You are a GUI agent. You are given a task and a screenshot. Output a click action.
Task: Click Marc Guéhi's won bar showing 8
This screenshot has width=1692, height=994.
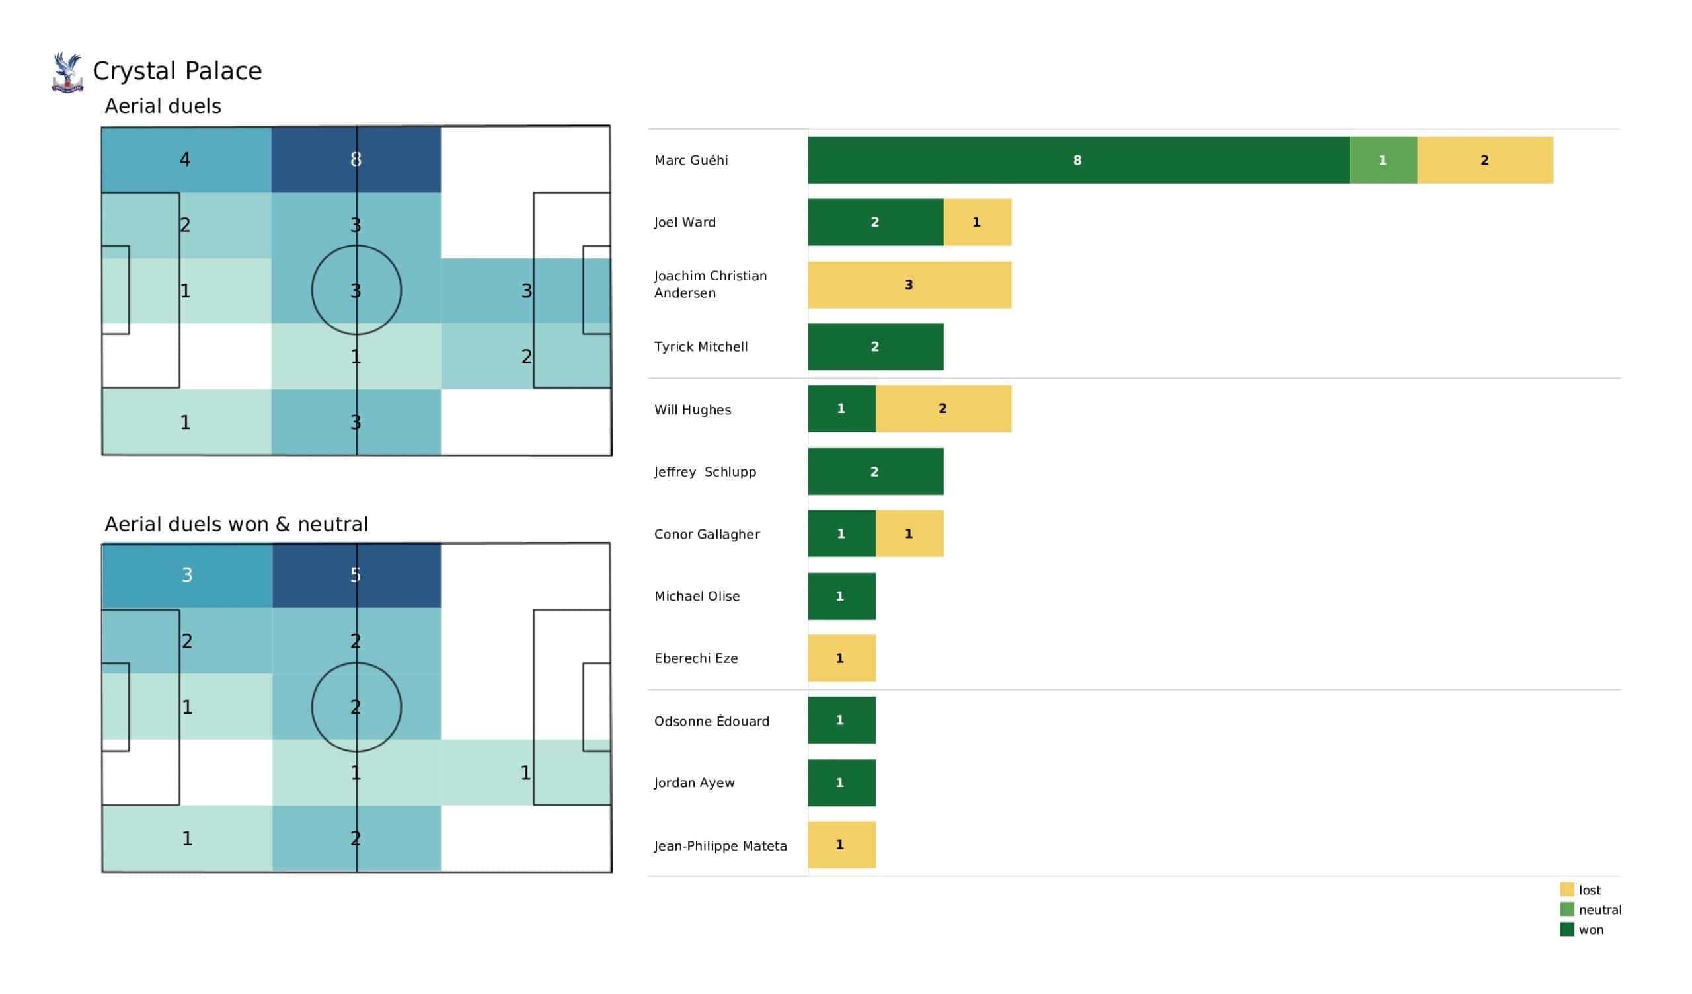[x=1078, y=161]
